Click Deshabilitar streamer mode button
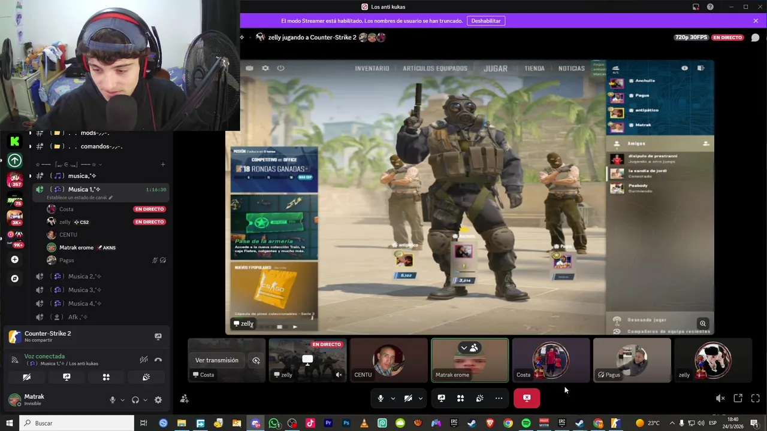Image resolution: width=767 pixels, height=431 pixels. [486, 20]
